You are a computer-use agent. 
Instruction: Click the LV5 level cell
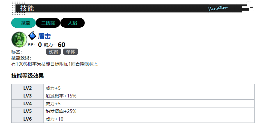coord(27,111)
